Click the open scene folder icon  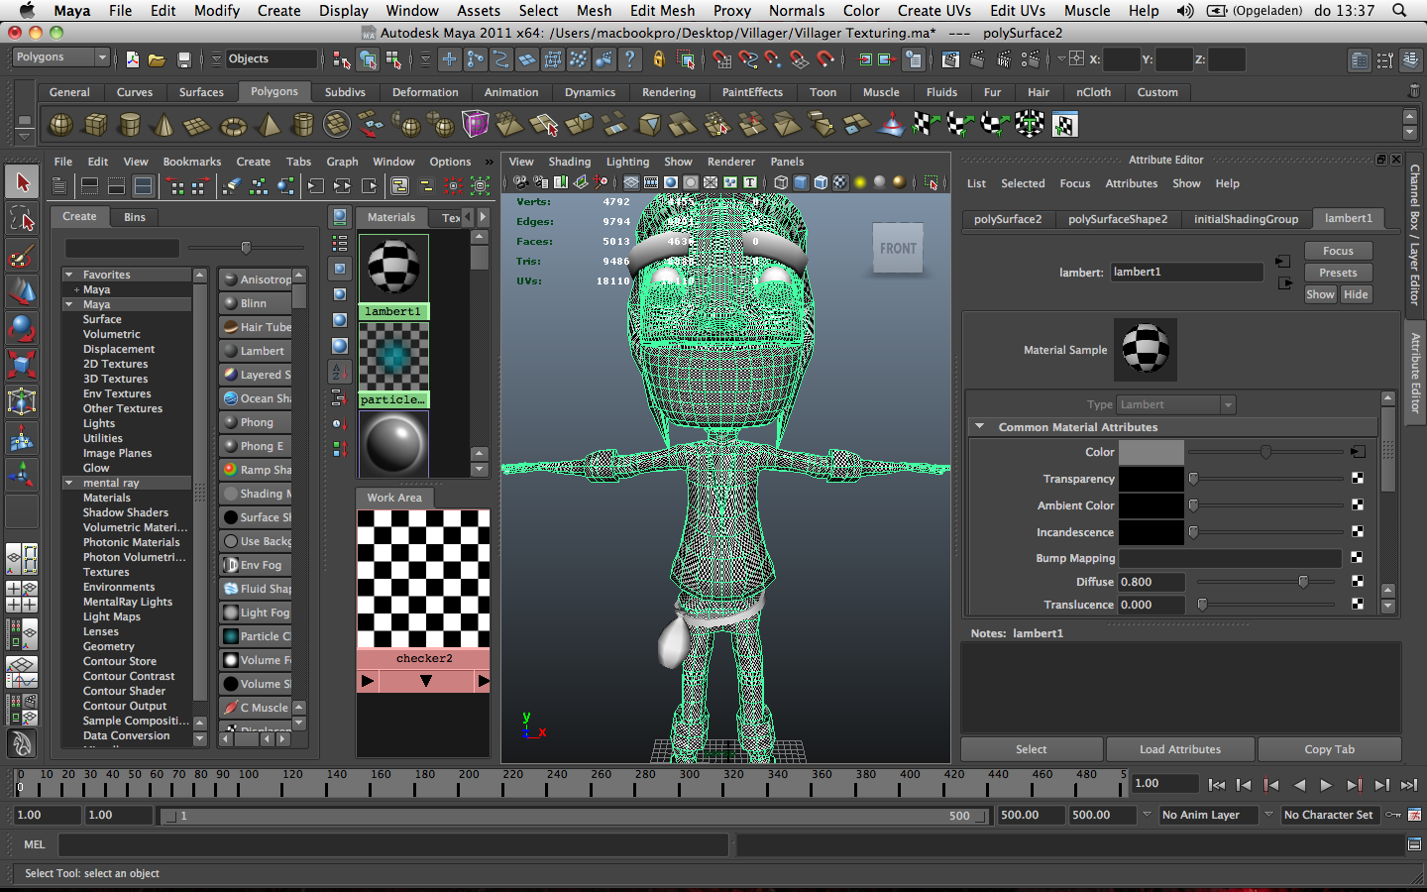point(157,59)
